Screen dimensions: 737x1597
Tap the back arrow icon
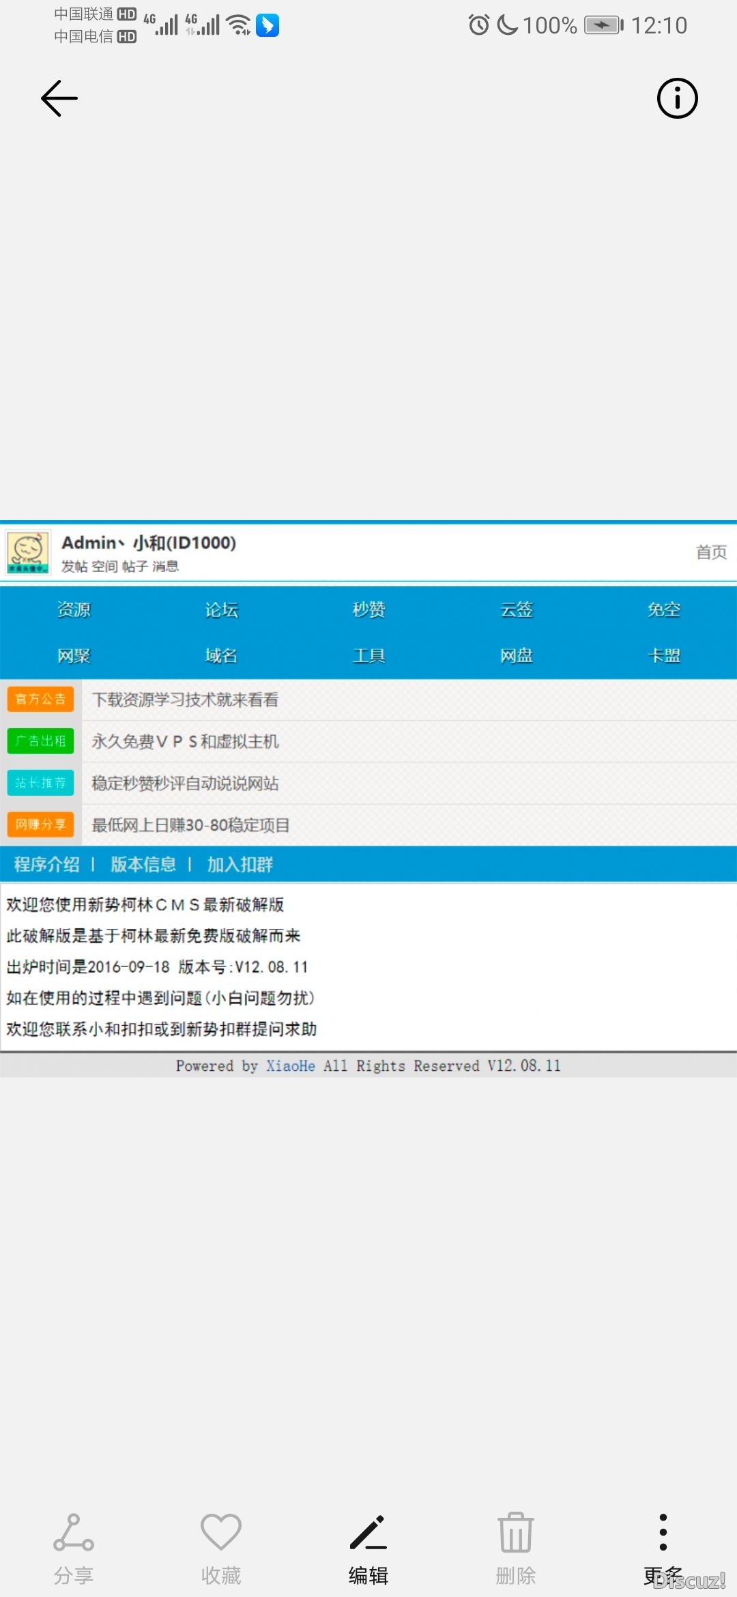(59, 98)
